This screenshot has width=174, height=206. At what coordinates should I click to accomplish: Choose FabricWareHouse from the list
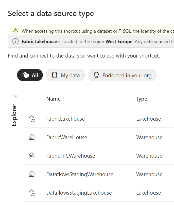66,137
